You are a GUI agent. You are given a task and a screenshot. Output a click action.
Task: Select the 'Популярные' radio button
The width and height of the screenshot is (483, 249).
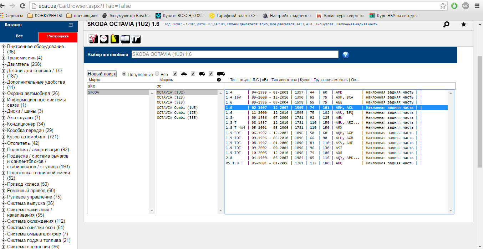[124, 74]
